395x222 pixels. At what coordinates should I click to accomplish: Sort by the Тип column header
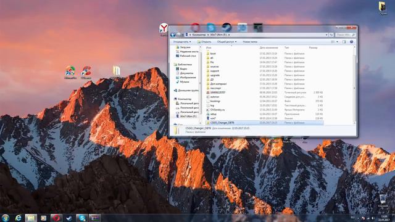286,47
